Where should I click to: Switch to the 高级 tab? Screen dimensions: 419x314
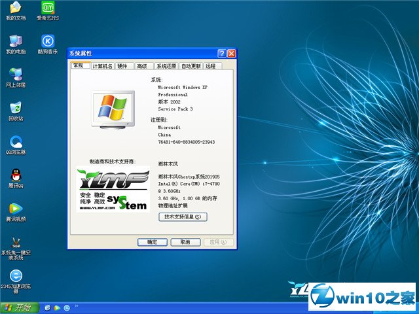click(144, 66)
